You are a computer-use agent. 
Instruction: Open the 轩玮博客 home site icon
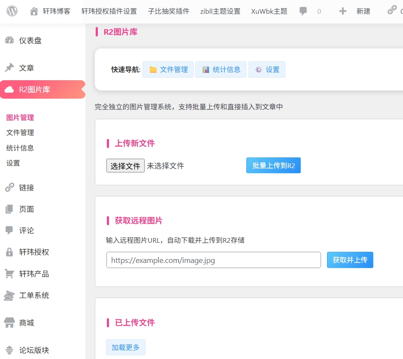34,12
